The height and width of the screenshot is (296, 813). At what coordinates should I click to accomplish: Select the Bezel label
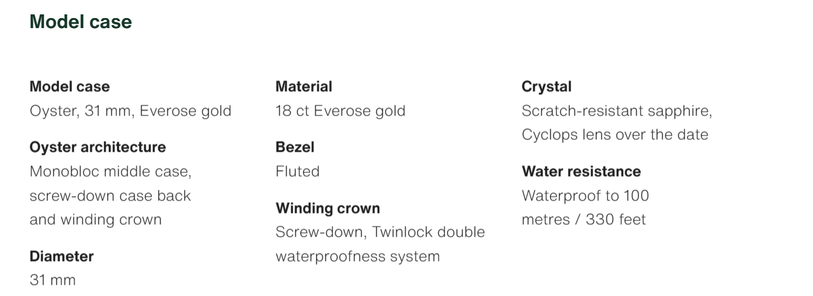295,147
